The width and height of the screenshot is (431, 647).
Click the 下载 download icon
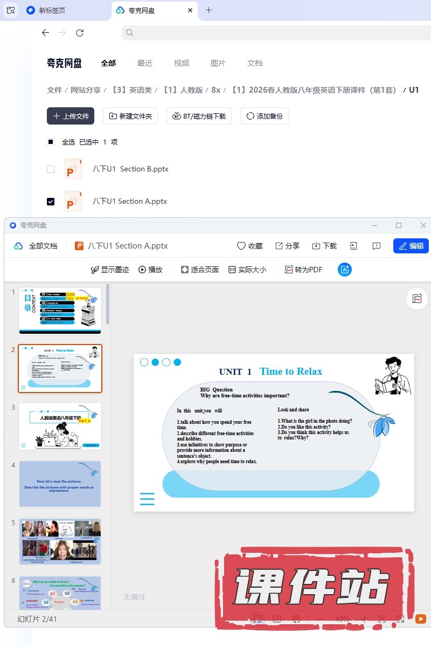[316, 246]
